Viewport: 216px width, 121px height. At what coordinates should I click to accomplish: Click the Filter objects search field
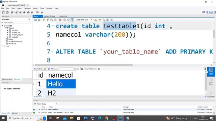17,23
